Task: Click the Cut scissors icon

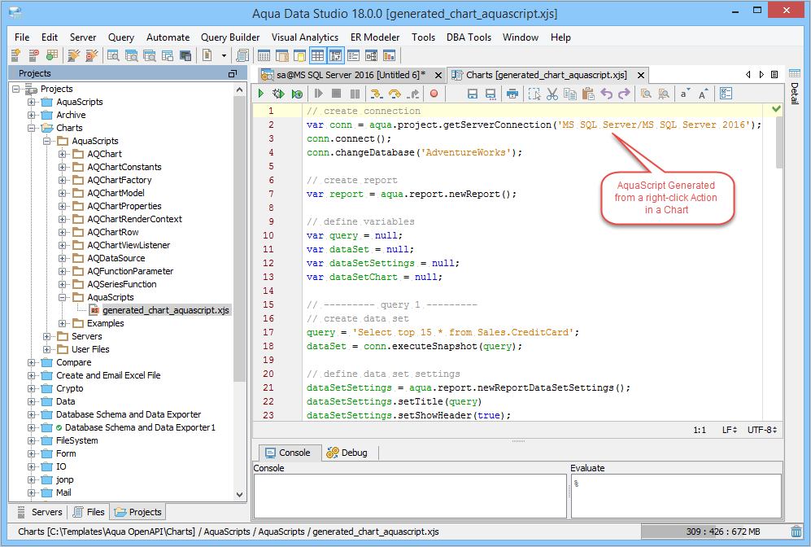Action: point(552,94)
